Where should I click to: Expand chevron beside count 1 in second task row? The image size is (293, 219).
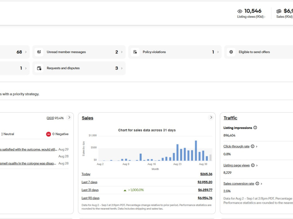pos(26,68)
